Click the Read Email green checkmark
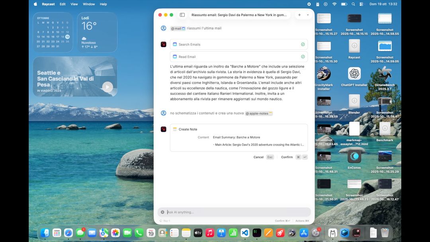 tap(303, 57)
